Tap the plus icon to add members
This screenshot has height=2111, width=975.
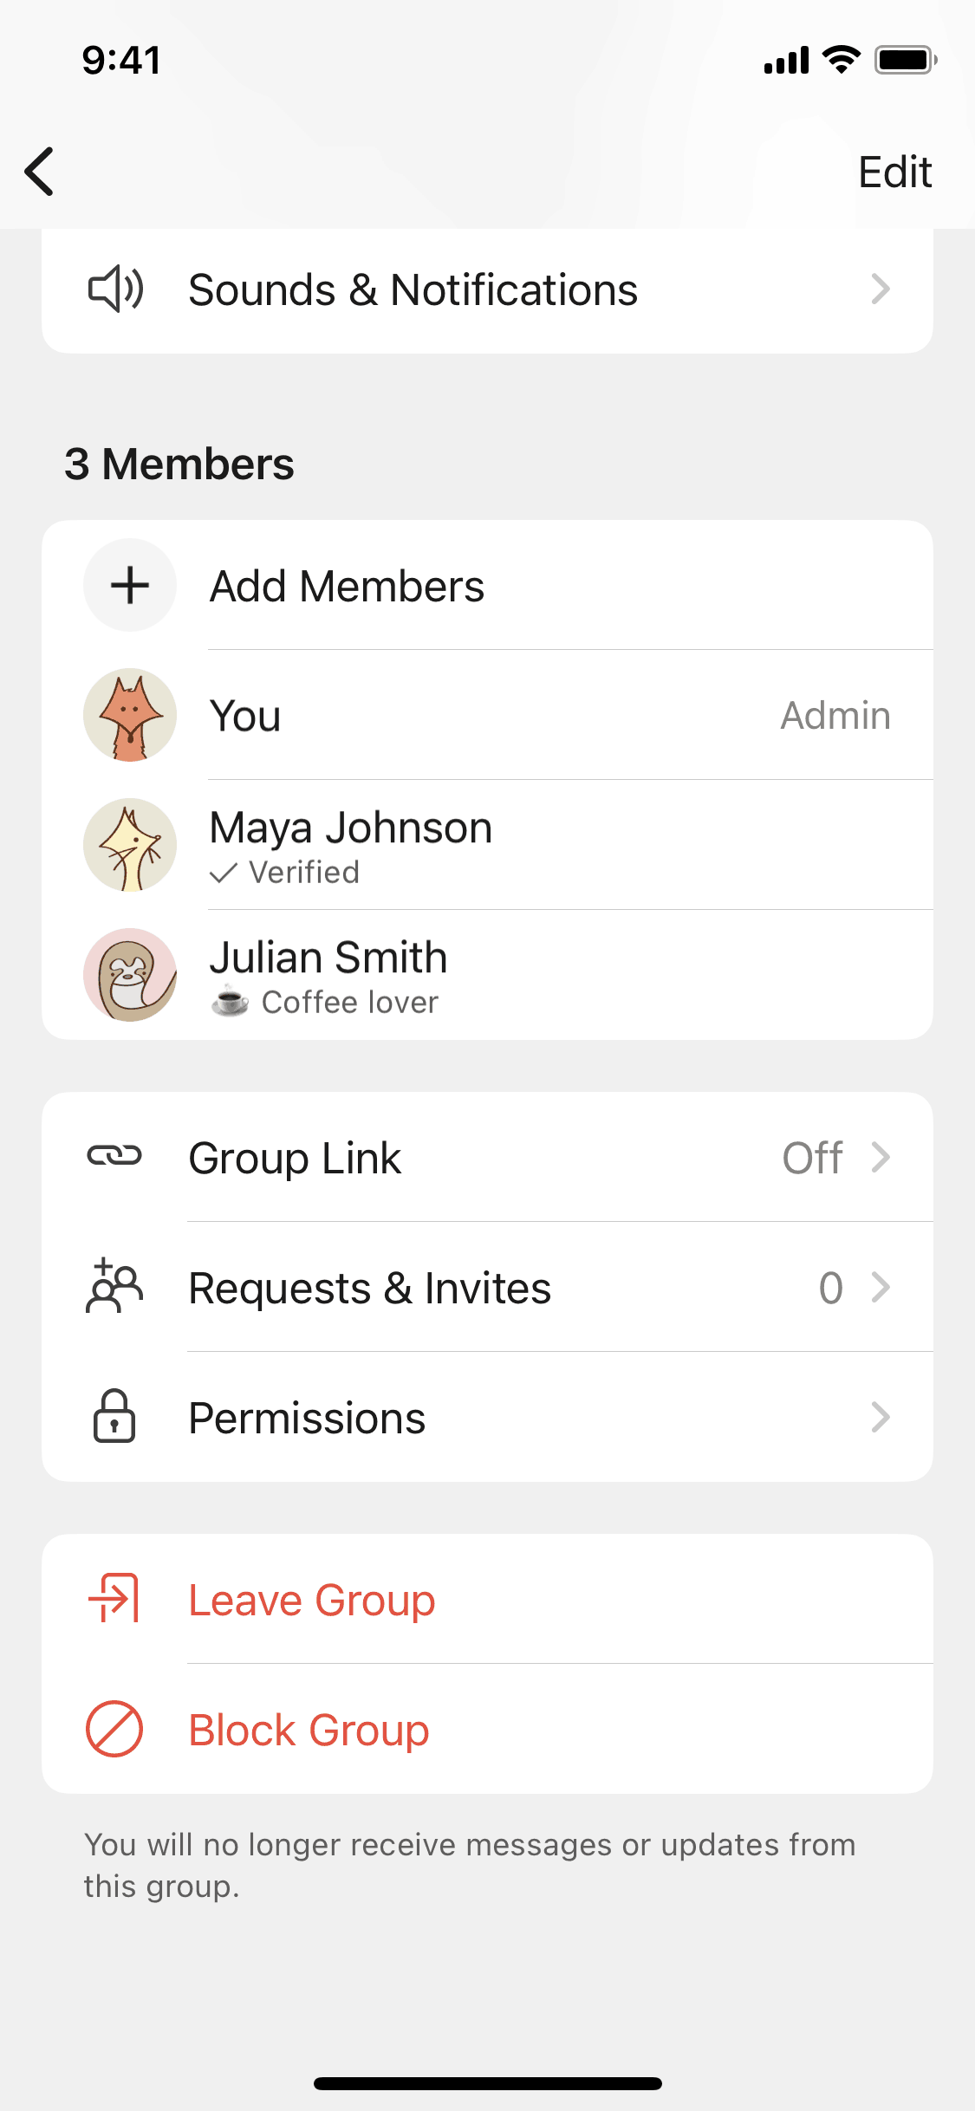pos(130,585)
